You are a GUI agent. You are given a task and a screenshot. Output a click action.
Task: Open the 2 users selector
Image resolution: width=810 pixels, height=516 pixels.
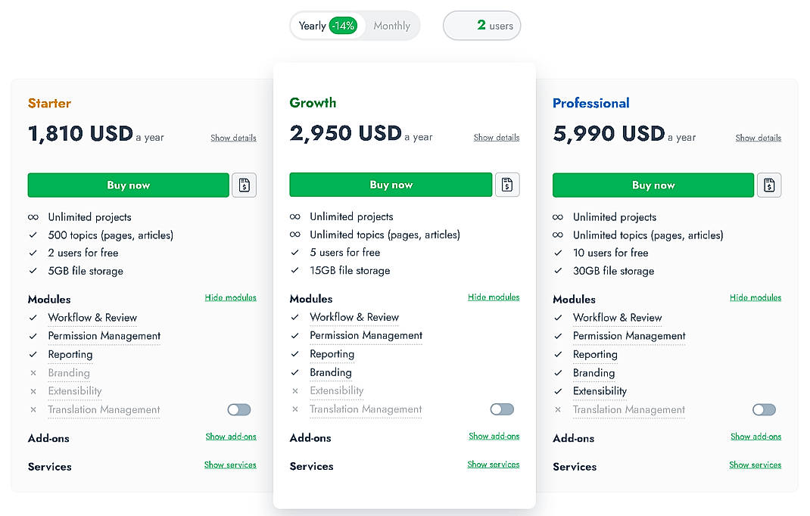click(481, 25)
